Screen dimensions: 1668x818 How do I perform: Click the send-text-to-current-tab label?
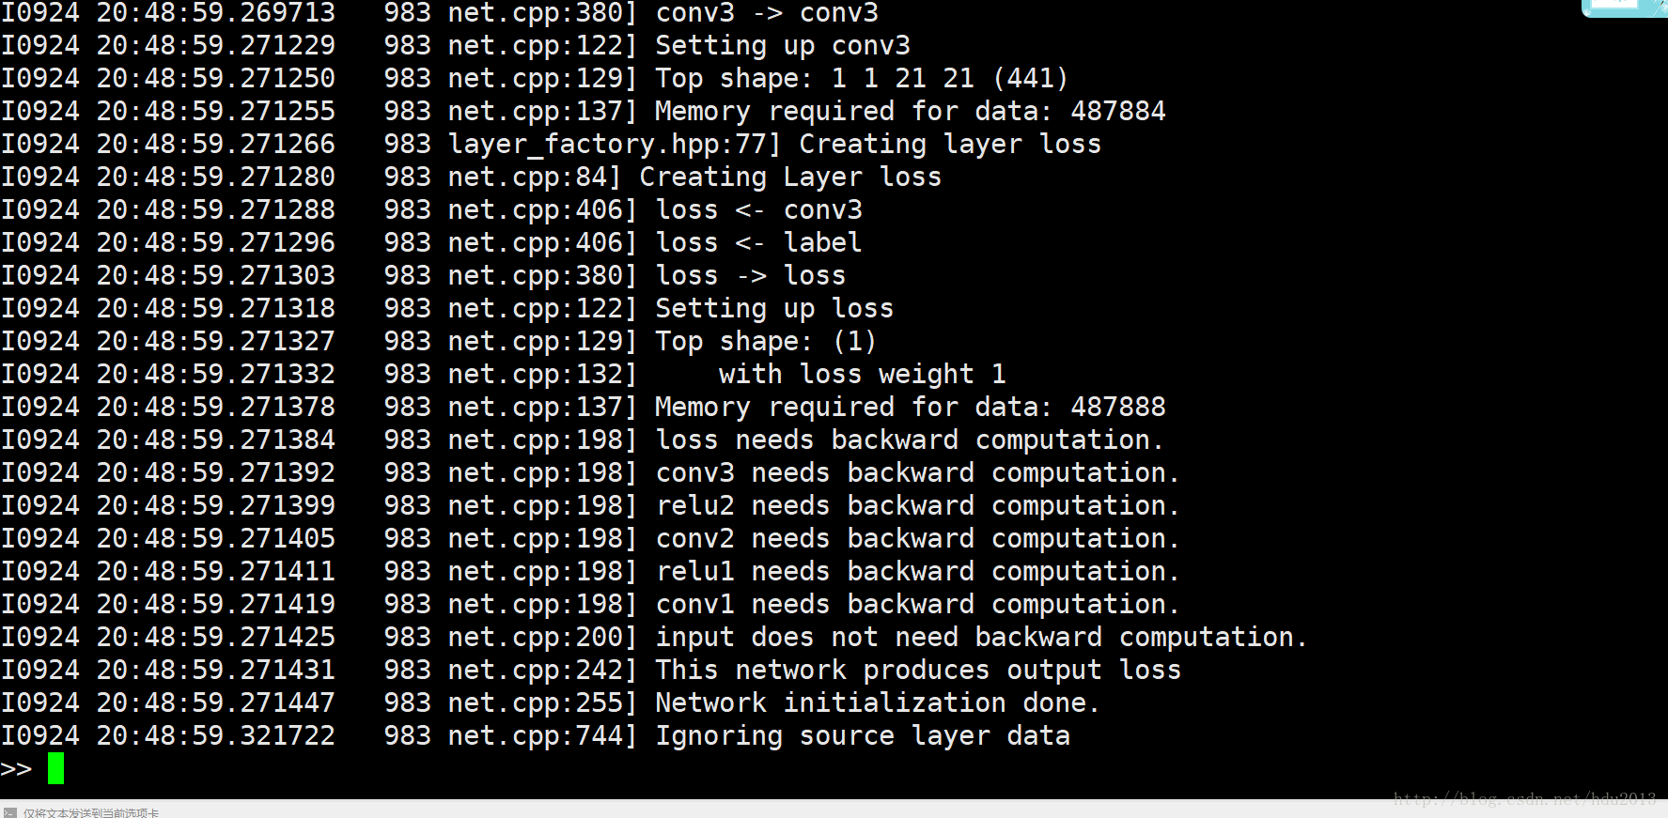coord(91,812)
